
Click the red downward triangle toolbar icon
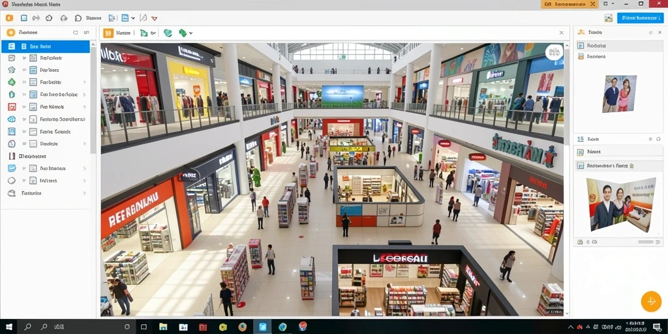click(x=154, y=18)
